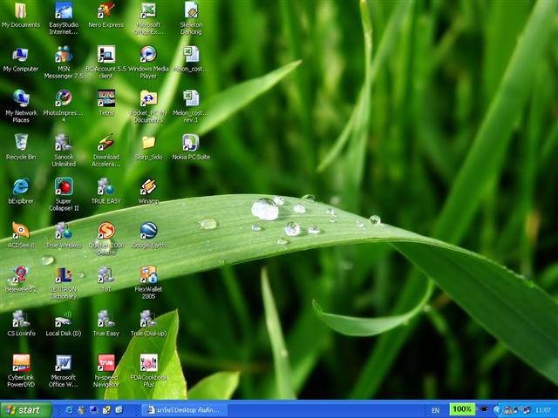Select the LEXiTRON Dictionary icon
Image resolution: width=558 pixels, height=418 pixels.
[x=64, y=275]
